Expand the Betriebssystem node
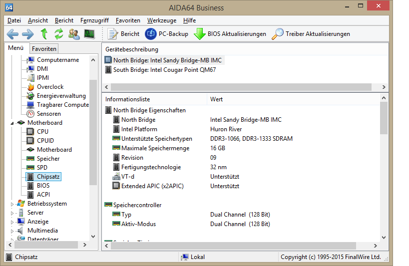 12,204
